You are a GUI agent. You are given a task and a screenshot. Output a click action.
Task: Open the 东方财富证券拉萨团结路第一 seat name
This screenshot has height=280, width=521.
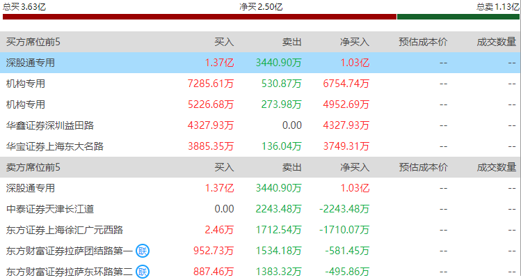pyautogui.click(x=70, y=251)
